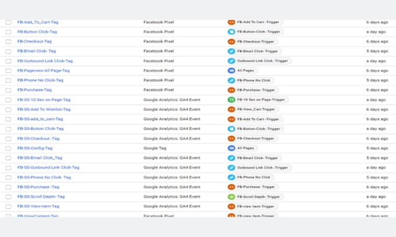
Task: Tick the checkbox for FB-Add_To_Cart-Tag
Action: point(8,22)
